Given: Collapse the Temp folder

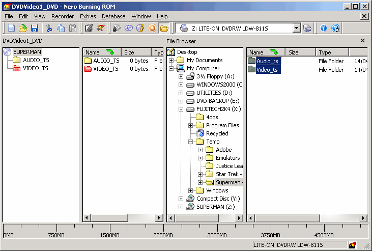Looking at the screenshot, I should [x=190, y=142].
